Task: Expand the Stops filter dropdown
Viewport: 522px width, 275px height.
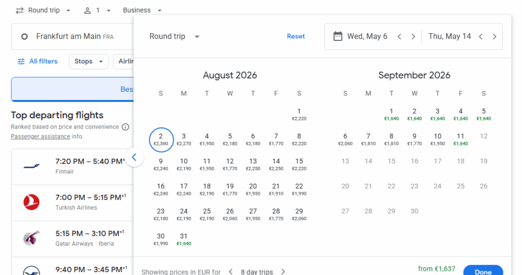Action: click(89, 61)
